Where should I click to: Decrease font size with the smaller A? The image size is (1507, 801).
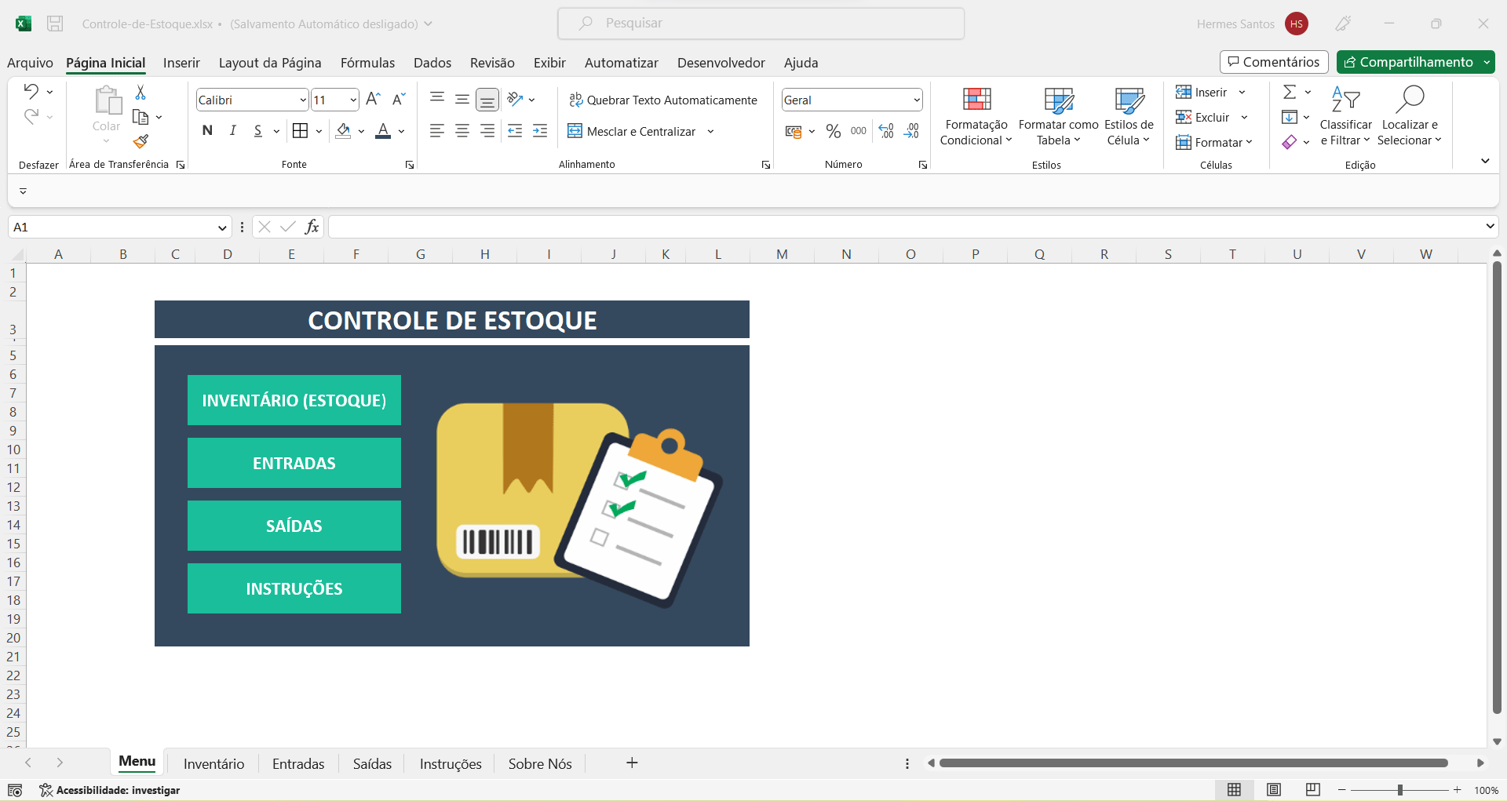point(399,99)
